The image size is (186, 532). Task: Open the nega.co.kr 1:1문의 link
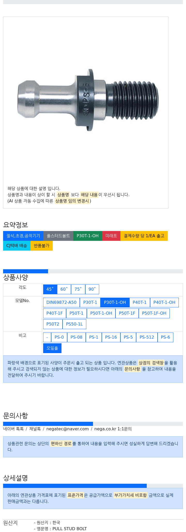click(x=113, y=429)
